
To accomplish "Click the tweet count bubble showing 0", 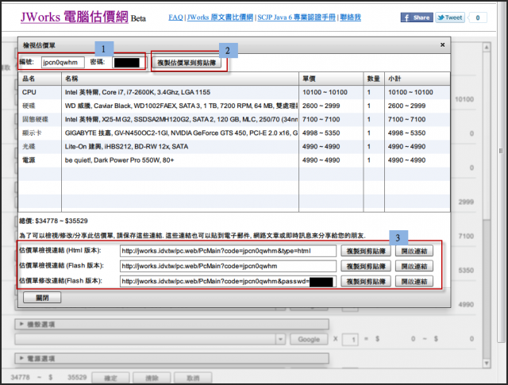I will (478, 17).
